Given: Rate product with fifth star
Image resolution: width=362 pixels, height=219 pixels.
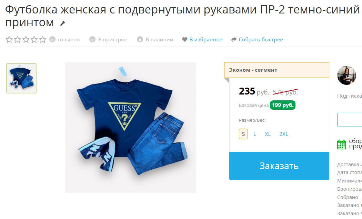Looking at the screenshot, I should point(42,40).
